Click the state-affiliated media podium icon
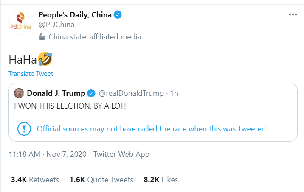 pyautogui.click(x=42, y=37)
